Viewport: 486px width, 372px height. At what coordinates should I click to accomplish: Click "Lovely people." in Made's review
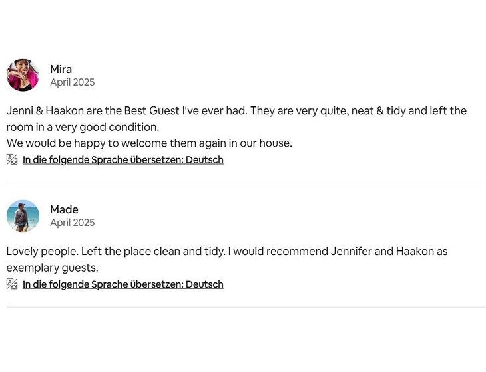click(39, 252)
